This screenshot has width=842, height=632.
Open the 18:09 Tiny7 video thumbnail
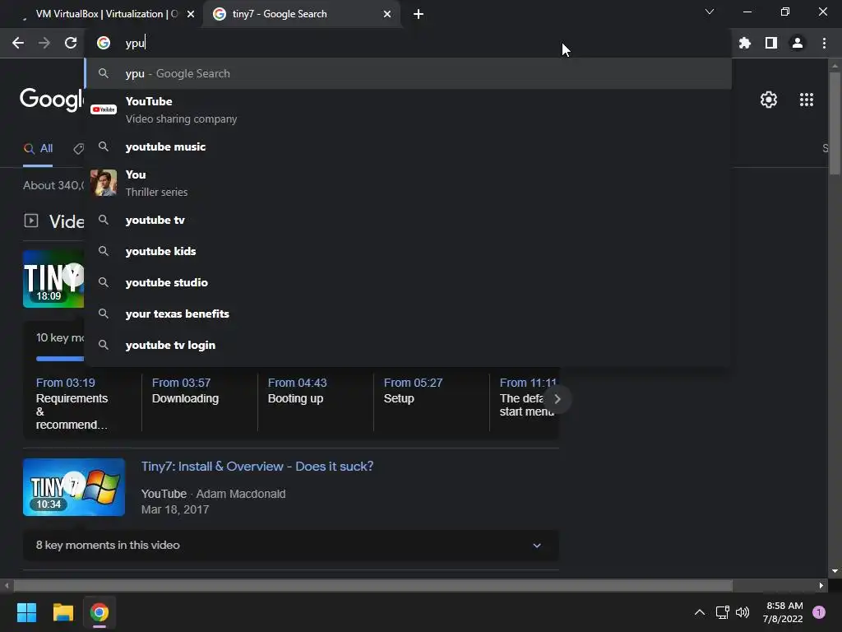(53, 279)
